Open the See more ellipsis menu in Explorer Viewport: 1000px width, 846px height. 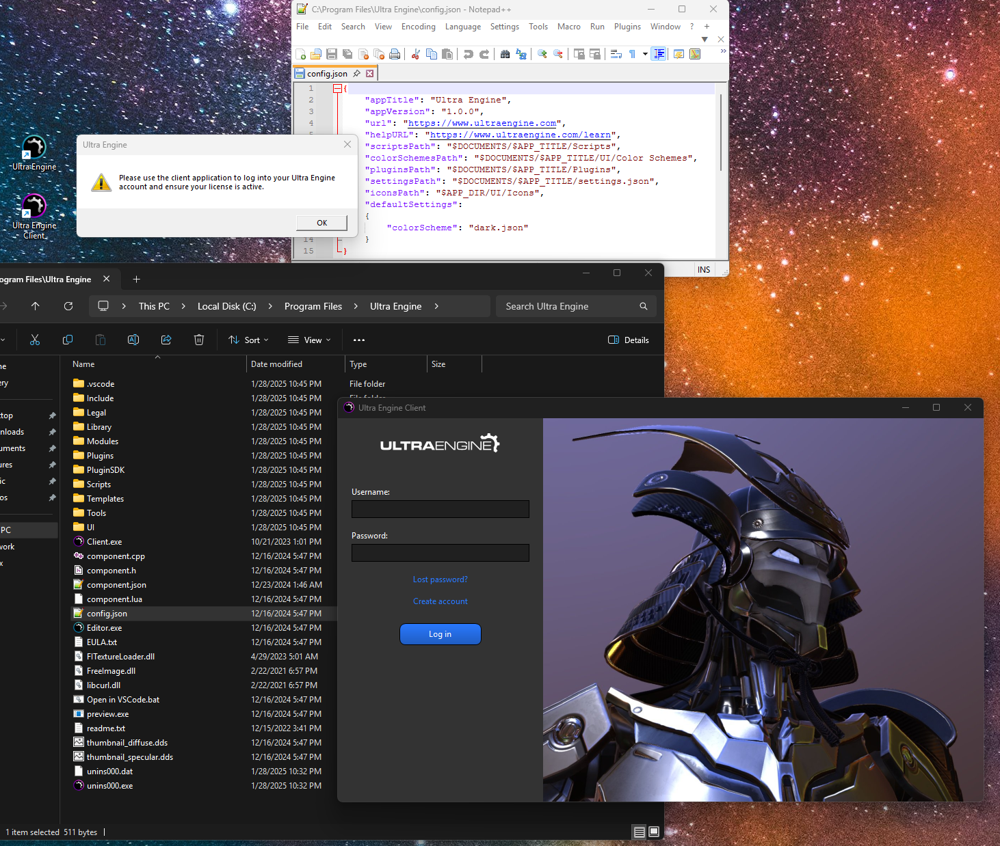359,340
